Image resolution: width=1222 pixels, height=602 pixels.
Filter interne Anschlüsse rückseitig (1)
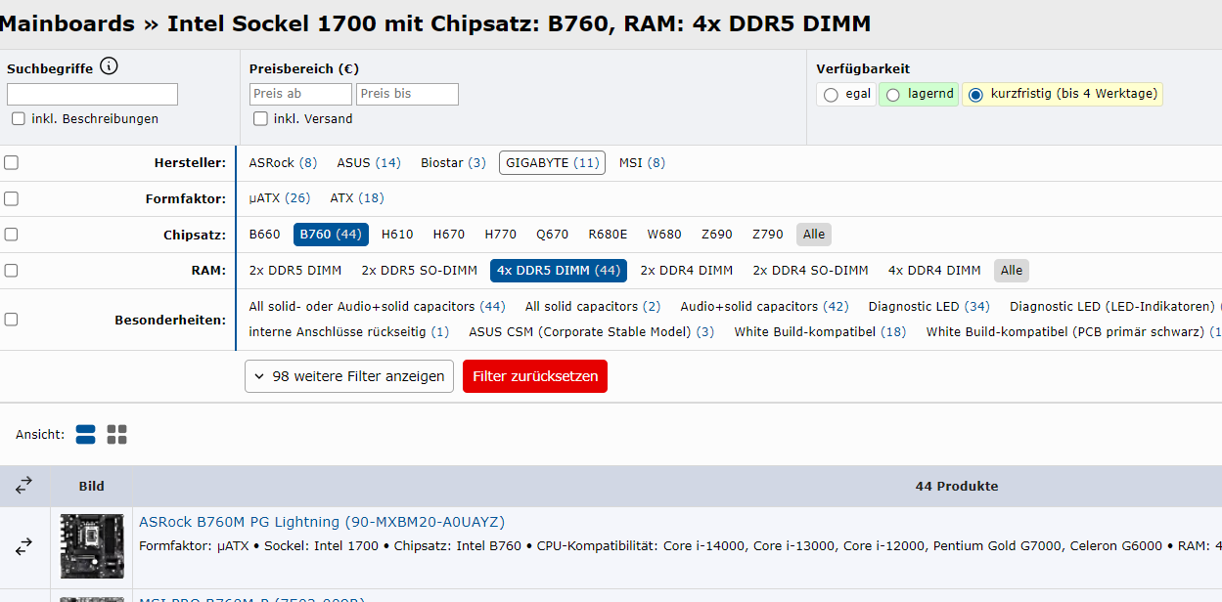click(x=349, y=332)
